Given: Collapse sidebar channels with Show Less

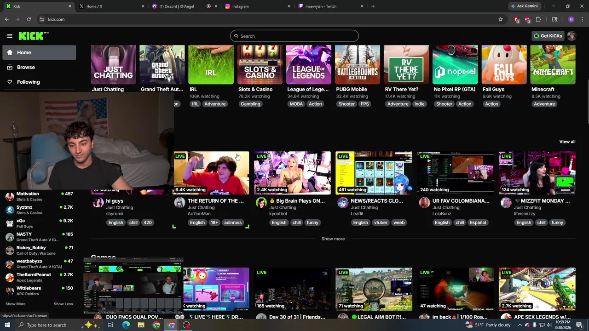Looking at the screenshot, I should [x=63, y=304].
